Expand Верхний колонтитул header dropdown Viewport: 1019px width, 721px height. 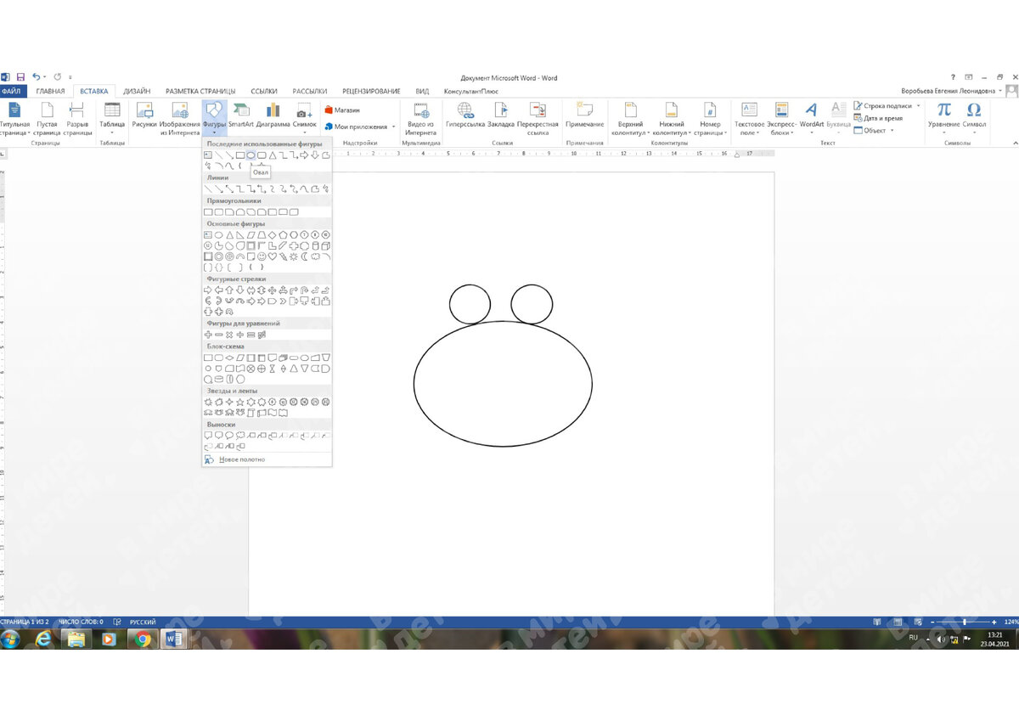(x=630, y=118)
